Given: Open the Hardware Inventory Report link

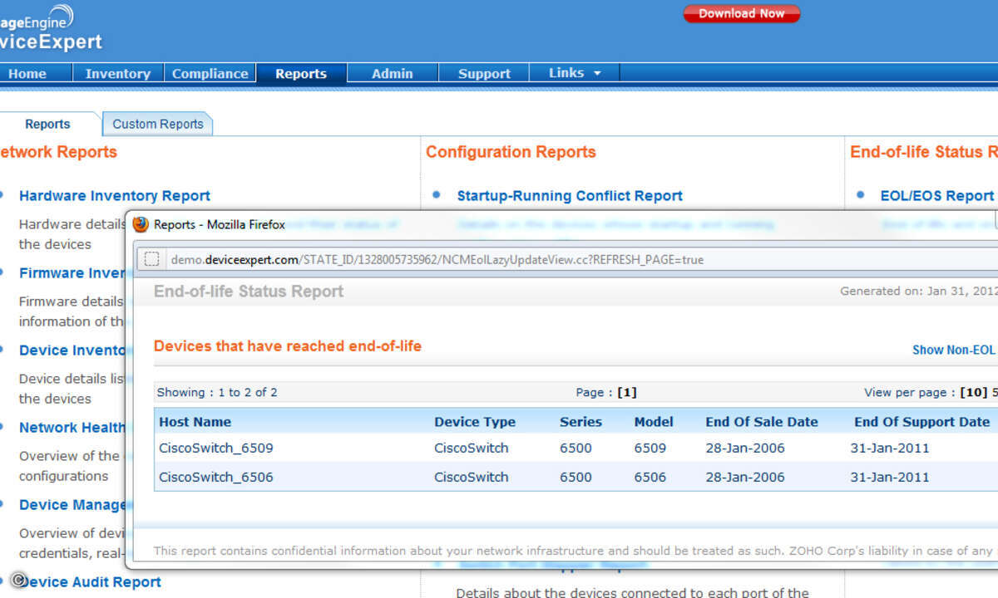Looking at the screenshot, I should click(x=115, y=196).
